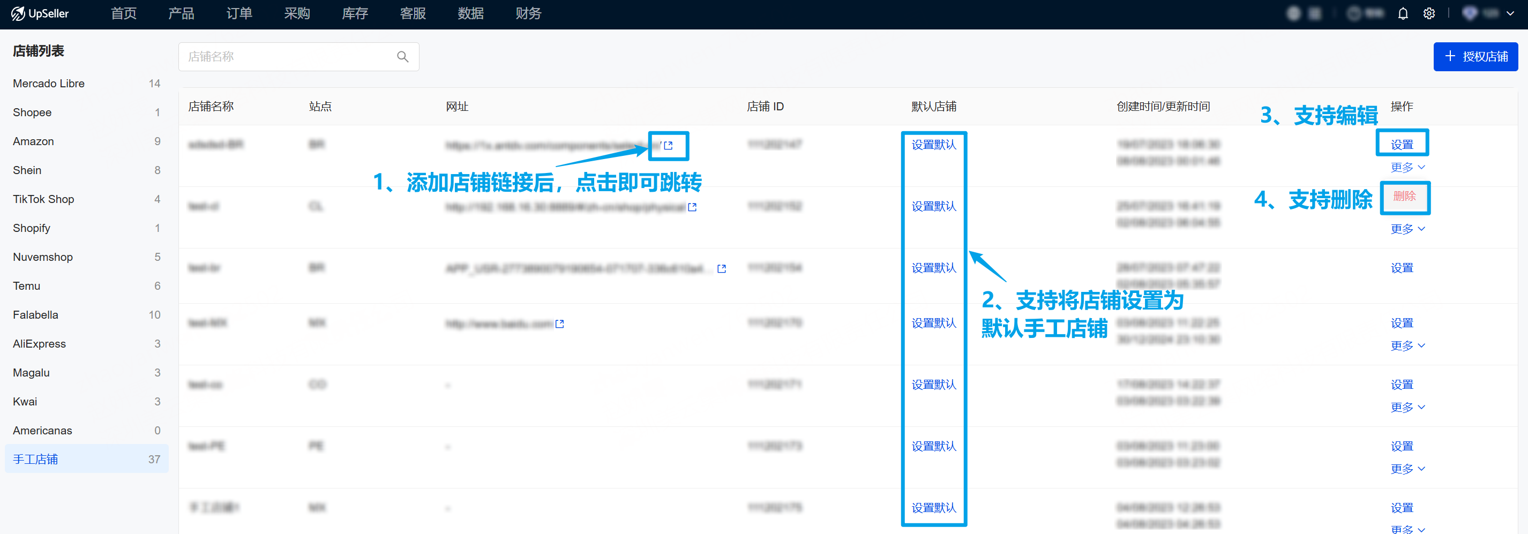Open external link icon for APP_USR row
This screenshot has width=1528, height=534.
[721, 268]
